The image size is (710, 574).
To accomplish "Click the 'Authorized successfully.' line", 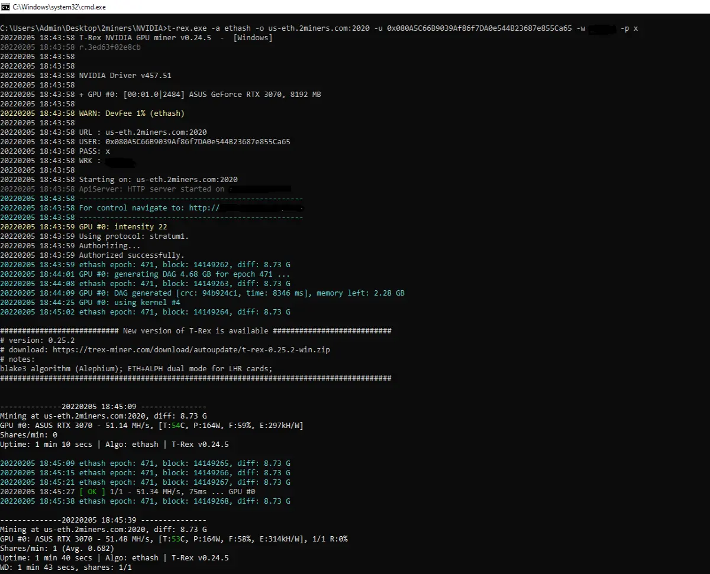I will tap(92, 255).
